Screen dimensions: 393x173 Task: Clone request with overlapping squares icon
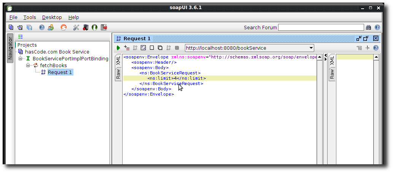[x=160, y=48]
